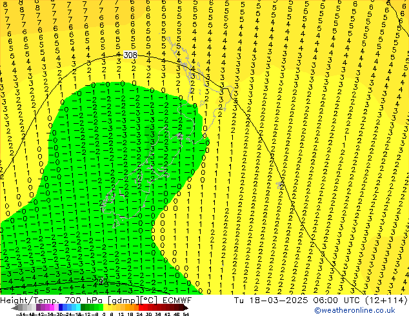Click the 24 legend scale value
Image resolution: width=409 pixels, height=316 pixels.
tap(139, 314)
